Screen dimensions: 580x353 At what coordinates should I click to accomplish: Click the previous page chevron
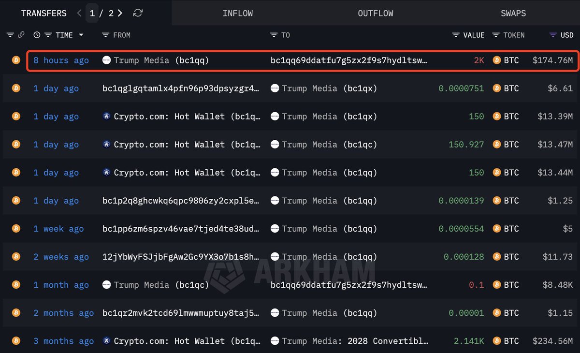point(79,13)
